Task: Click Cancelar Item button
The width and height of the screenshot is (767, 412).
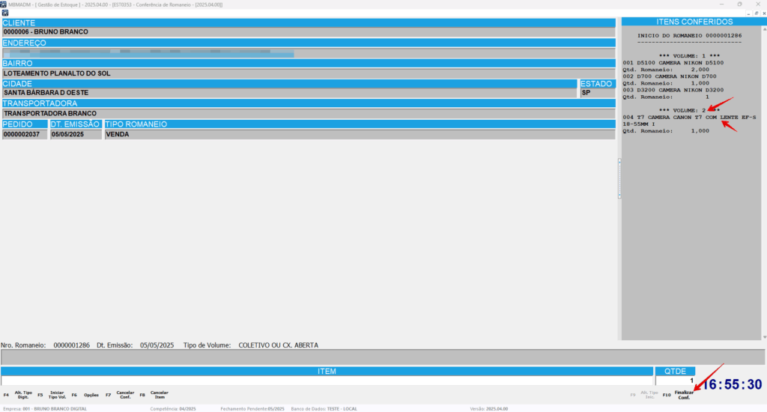Action: pyautogui.click(x=154, y=395)
